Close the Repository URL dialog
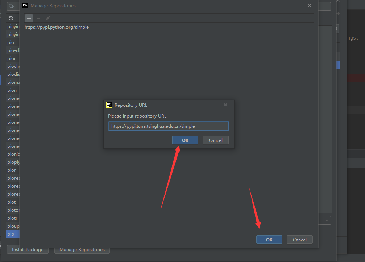Image resolution: width=365 pixels, height=262 pixels. [225, 105]
